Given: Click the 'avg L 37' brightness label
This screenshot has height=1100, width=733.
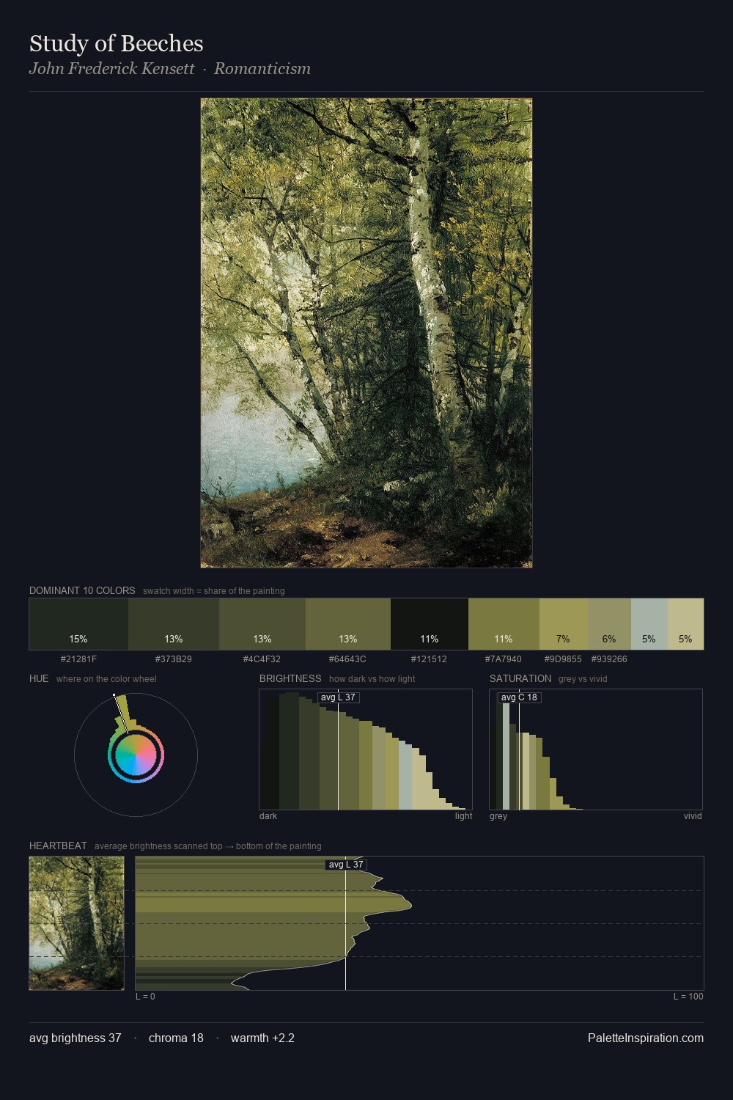Looking at the screenshot, I should point(338,697).
